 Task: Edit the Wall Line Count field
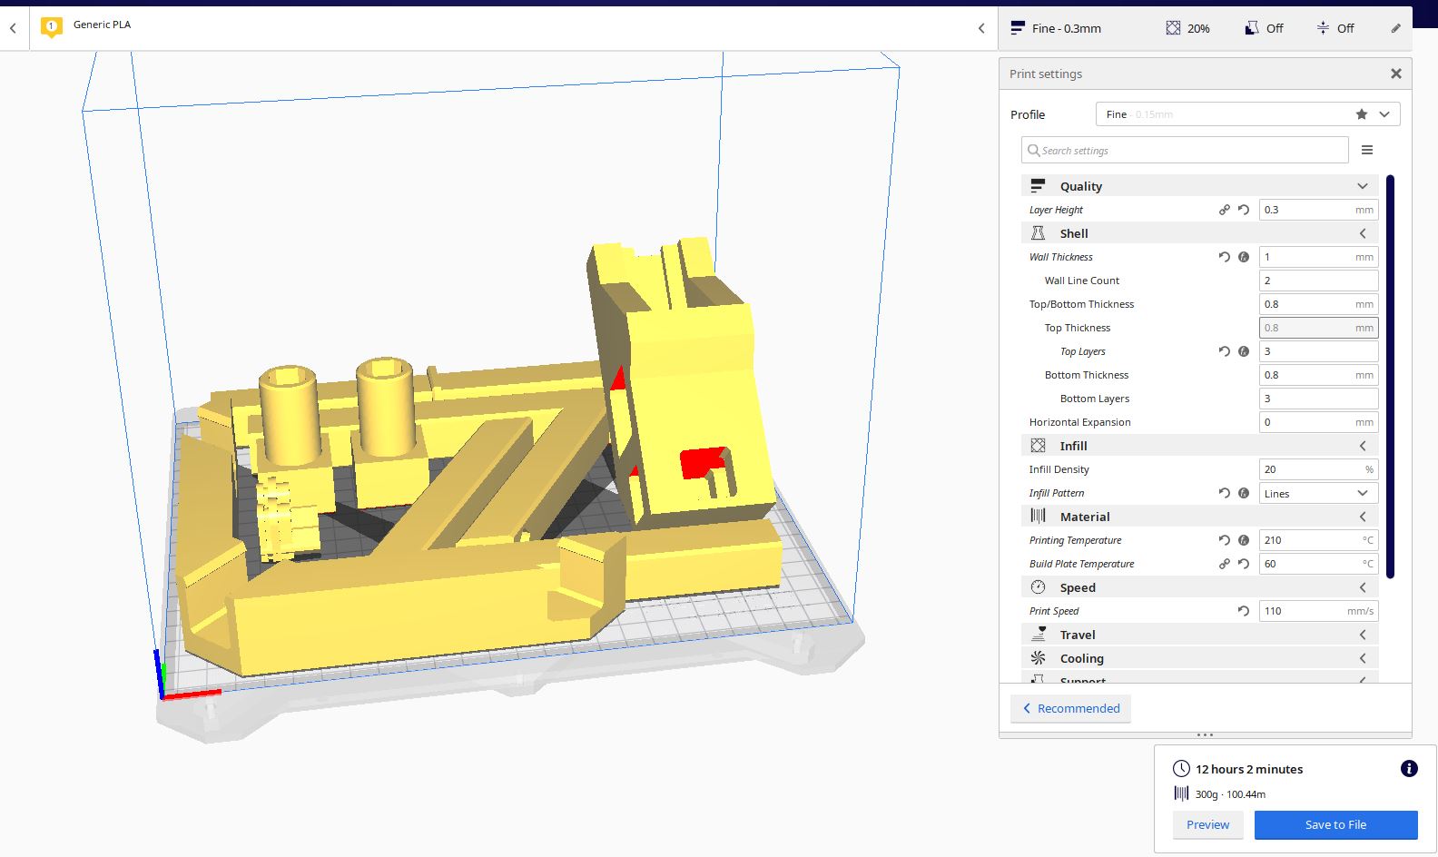pos(1318,281)
